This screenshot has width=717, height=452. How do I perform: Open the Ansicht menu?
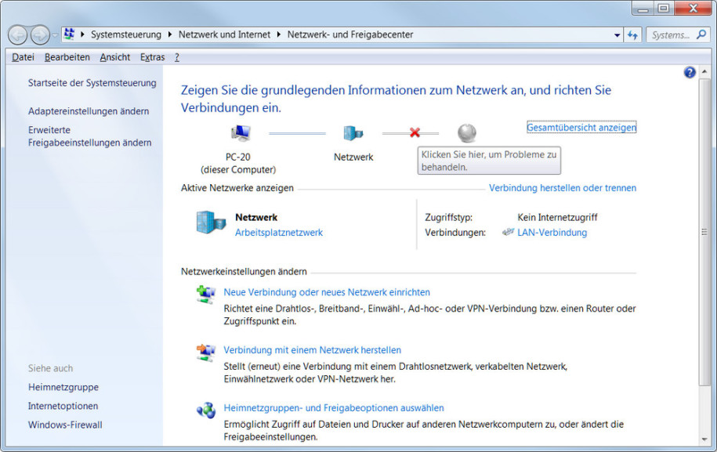[114, 57]
